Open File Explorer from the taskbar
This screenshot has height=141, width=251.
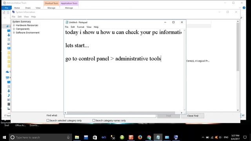tap(77, 137)
